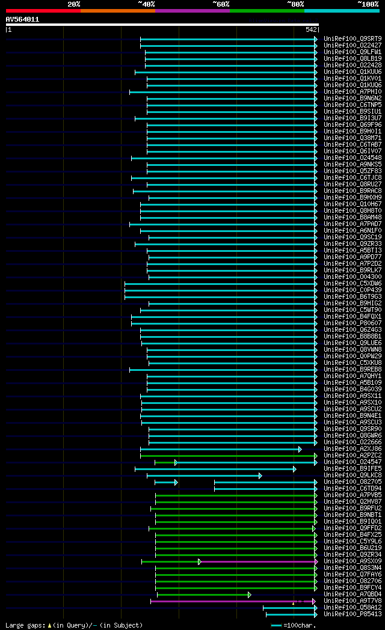
Task: Select label UniRef100_Q9LUE6
Action: [x=353, y=343]
